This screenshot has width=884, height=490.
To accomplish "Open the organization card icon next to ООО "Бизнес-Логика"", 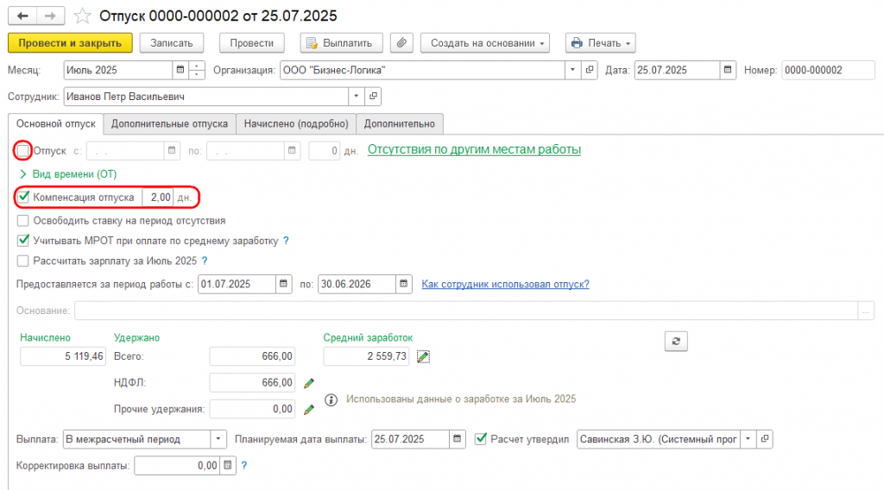I will (590, 70).
